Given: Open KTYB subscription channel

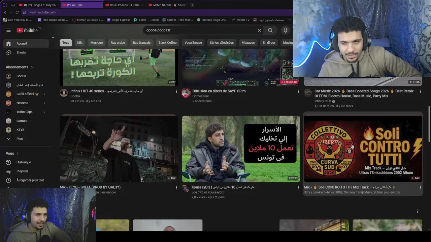Looking at the screenshot, I should point(26,130).
